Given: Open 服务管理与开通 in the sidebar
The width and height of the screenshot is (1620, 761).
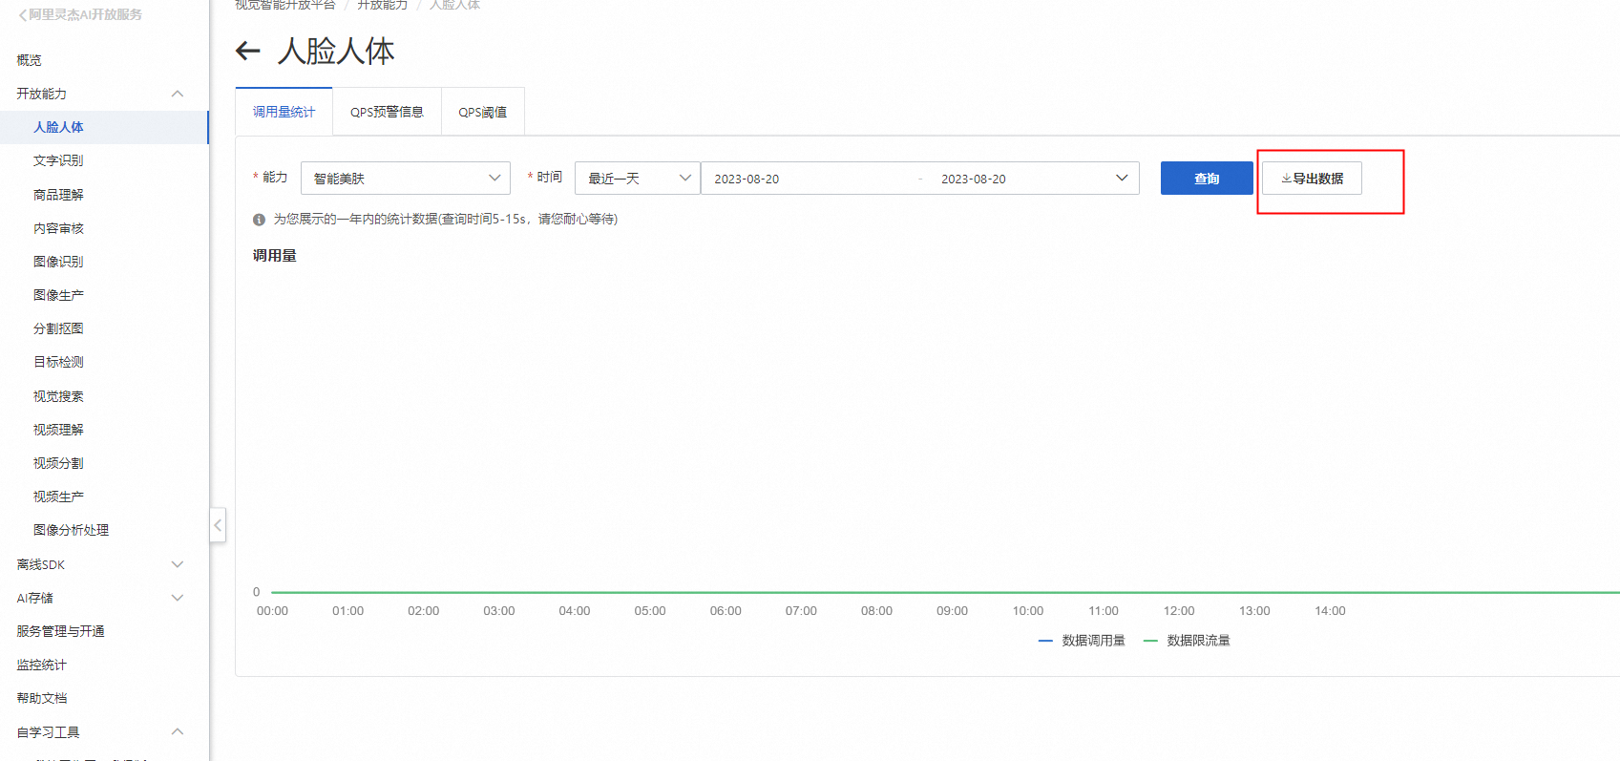Looking at the screenshot, I should coord(60,631).
